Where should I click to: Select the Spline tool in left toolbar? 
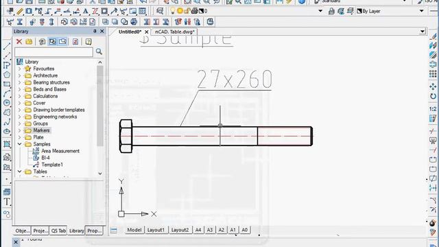click(7, 122)
